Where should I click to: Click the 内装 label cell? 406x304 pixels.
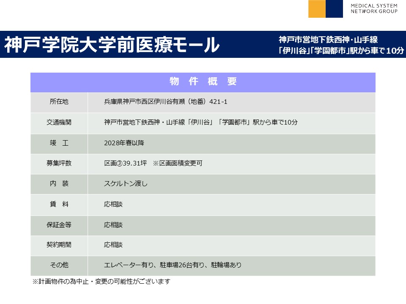[x=59, y=185]
